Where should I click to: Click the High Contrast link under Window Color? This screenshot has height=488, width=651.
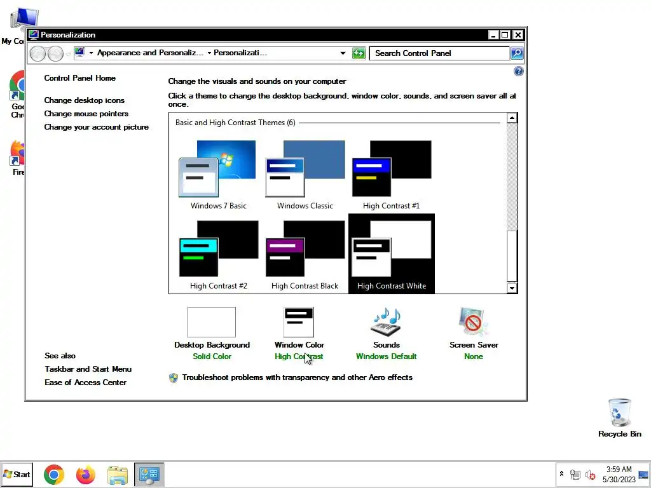(x=299, y=356)
